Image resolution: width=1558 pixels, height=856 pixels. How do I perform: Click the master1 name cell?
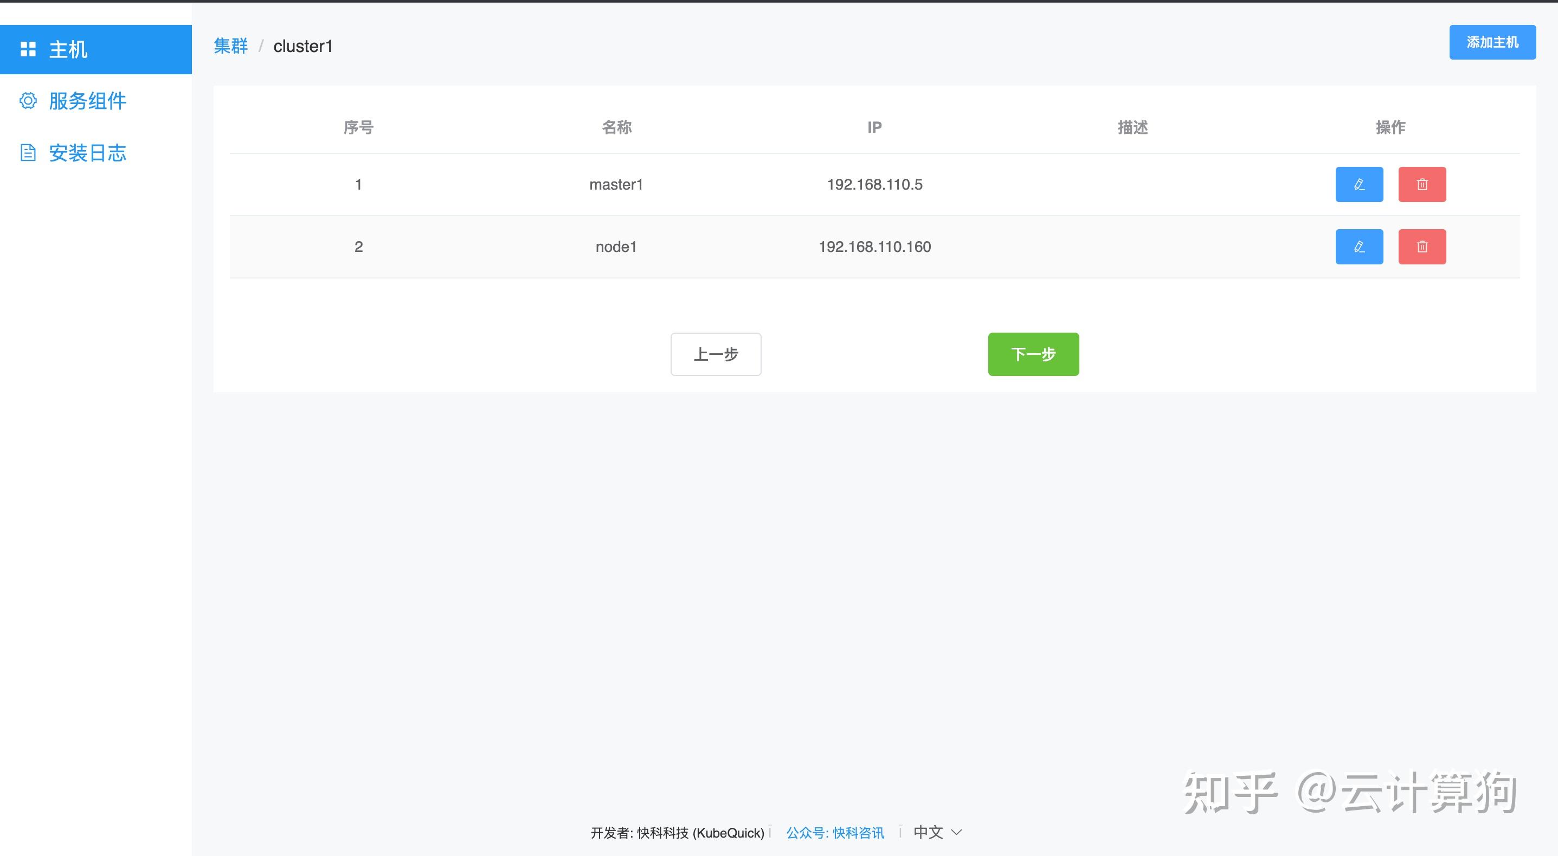tap(616, 184)
